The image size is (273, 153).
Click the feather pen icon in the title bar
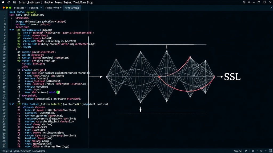[9, 2]
